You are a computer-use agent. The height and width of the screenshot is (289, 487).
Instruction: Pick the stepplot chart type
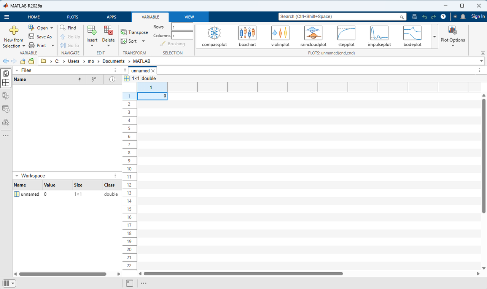346,37
